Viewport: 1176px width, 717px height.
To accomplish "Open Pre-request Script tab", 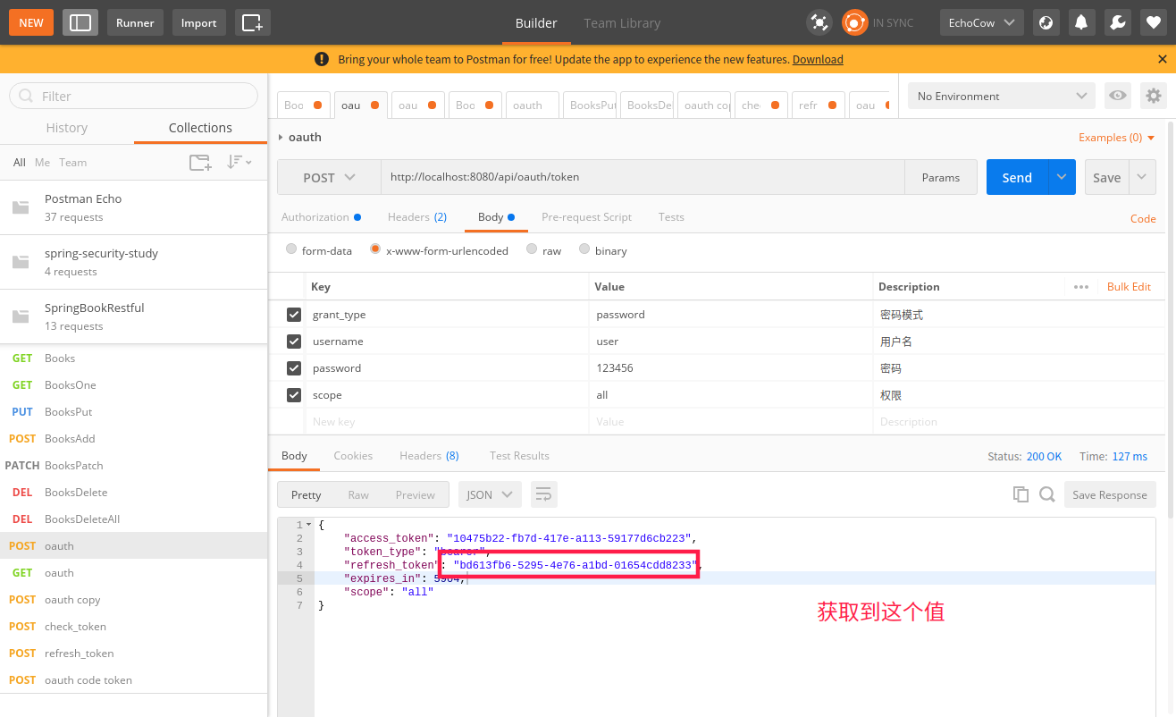I will pos(586,216).
